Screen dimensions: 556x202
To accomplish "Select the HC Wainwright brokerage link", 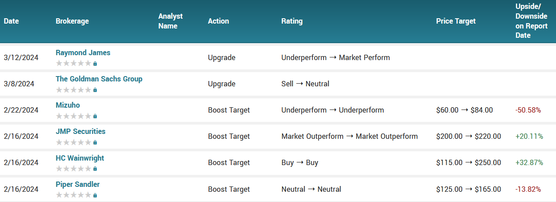I will tap(80, 158).
